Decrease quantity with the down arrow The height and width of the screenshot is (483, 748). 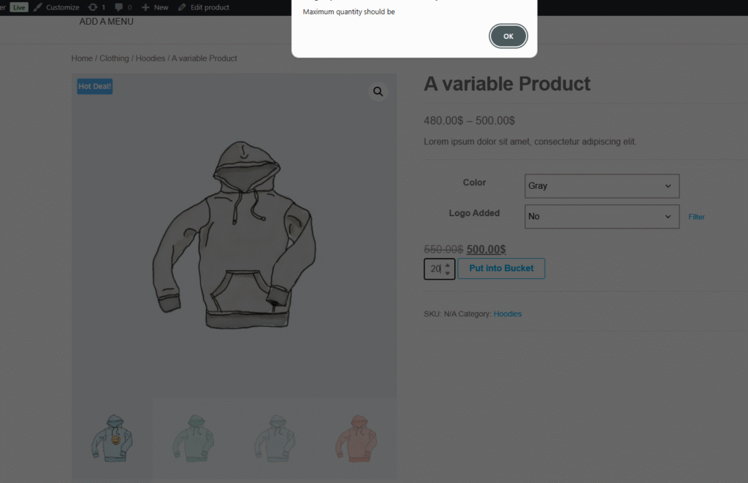coord(448,274)
